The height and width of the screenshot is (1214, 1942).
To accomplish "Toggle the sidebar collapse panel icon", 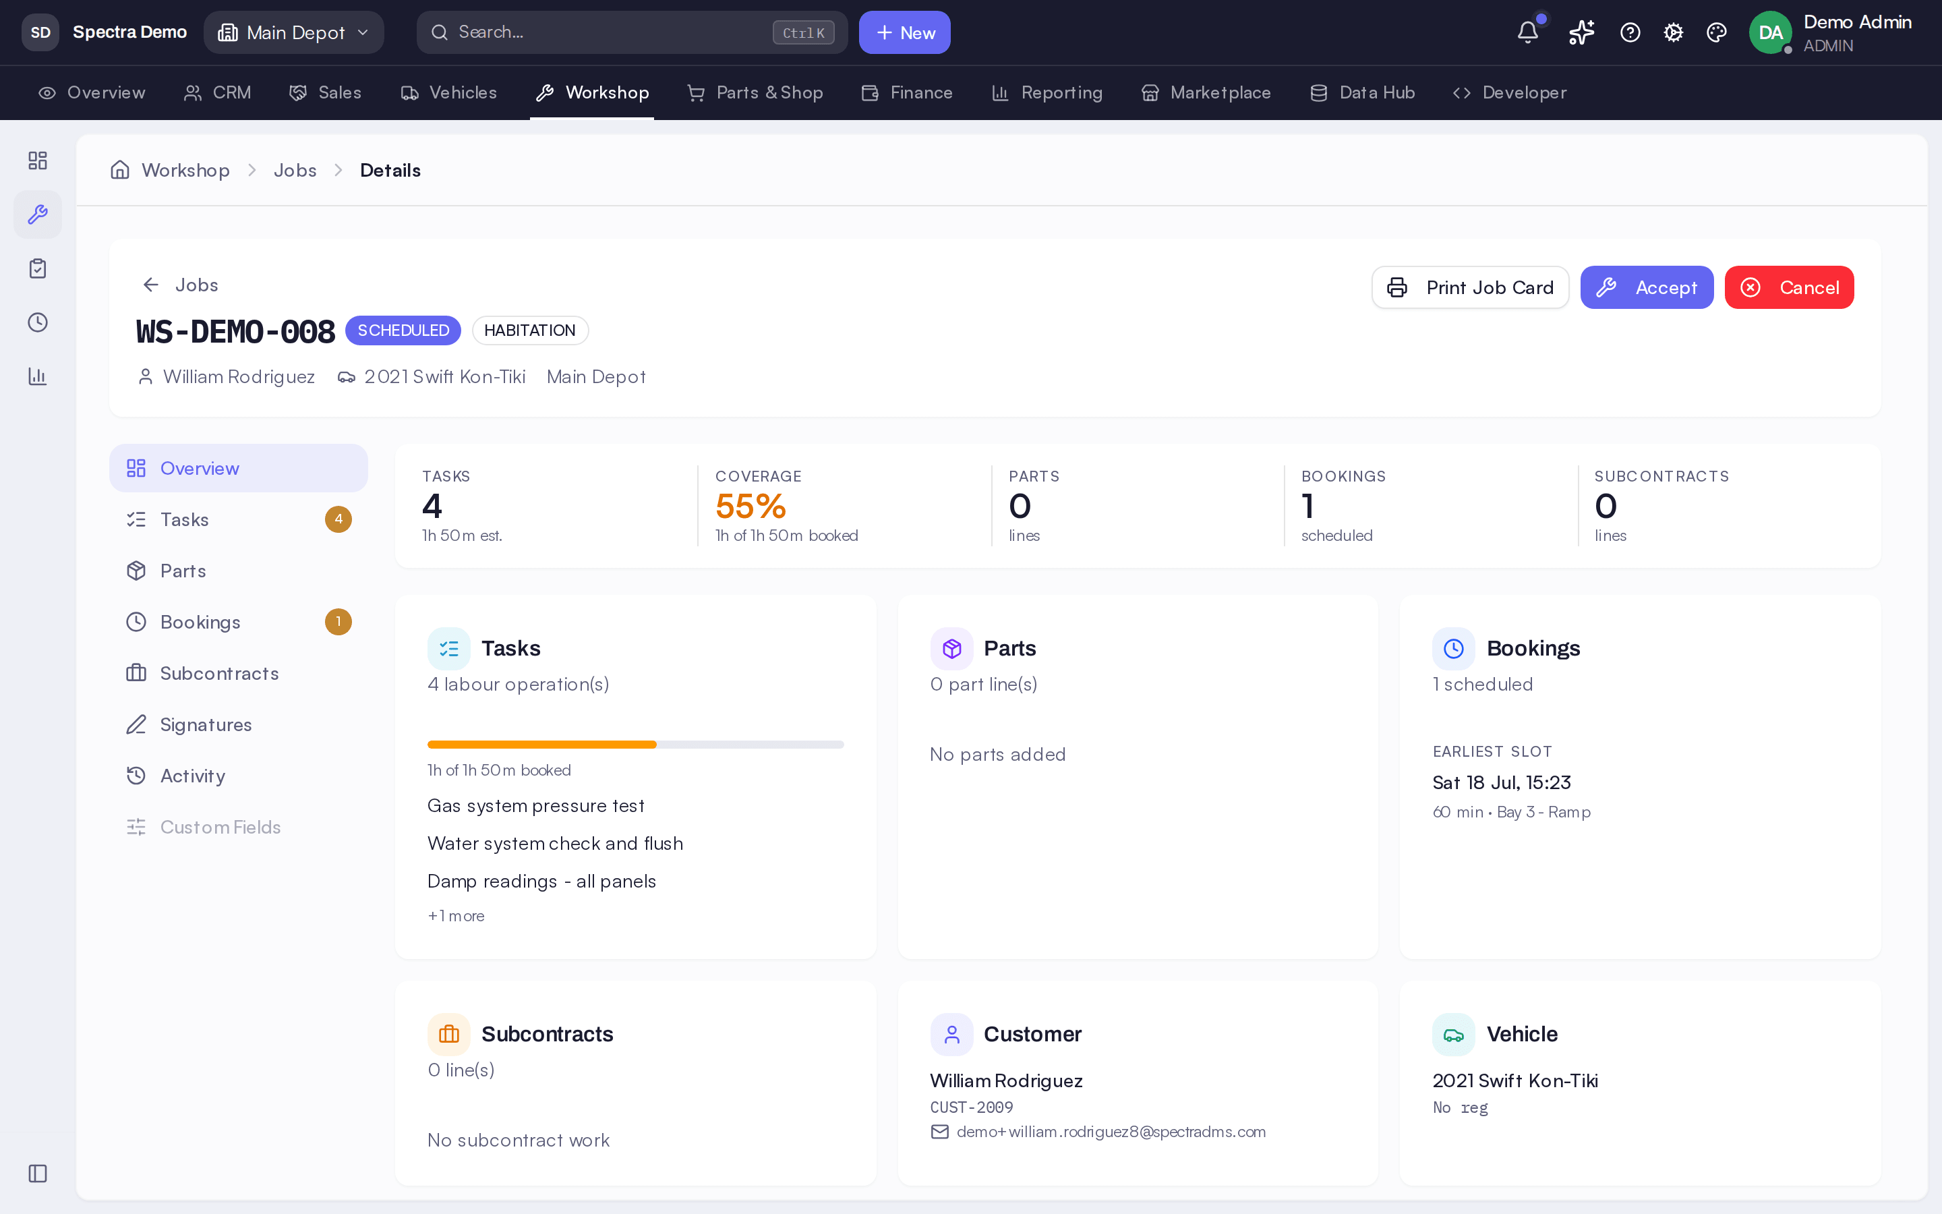I will (x=38, y=1173).
